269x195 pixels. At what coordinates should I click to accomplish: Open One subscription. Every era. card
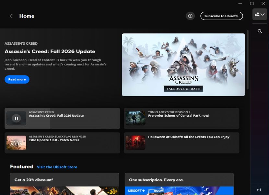point(179,184)
